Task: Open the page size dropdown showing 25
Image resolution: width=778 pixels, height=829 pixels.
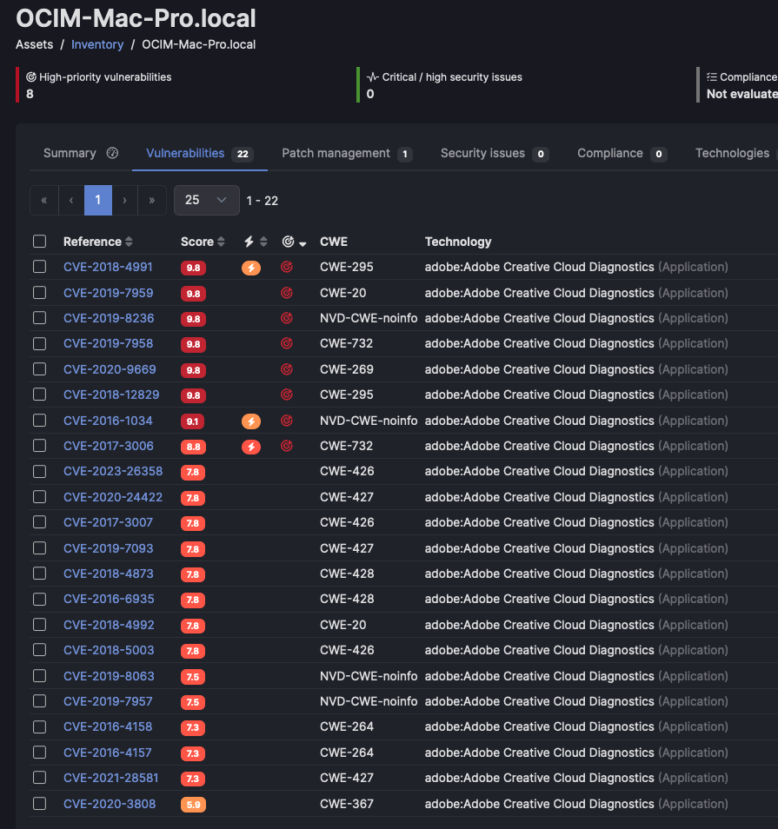Action: [206, 200]
